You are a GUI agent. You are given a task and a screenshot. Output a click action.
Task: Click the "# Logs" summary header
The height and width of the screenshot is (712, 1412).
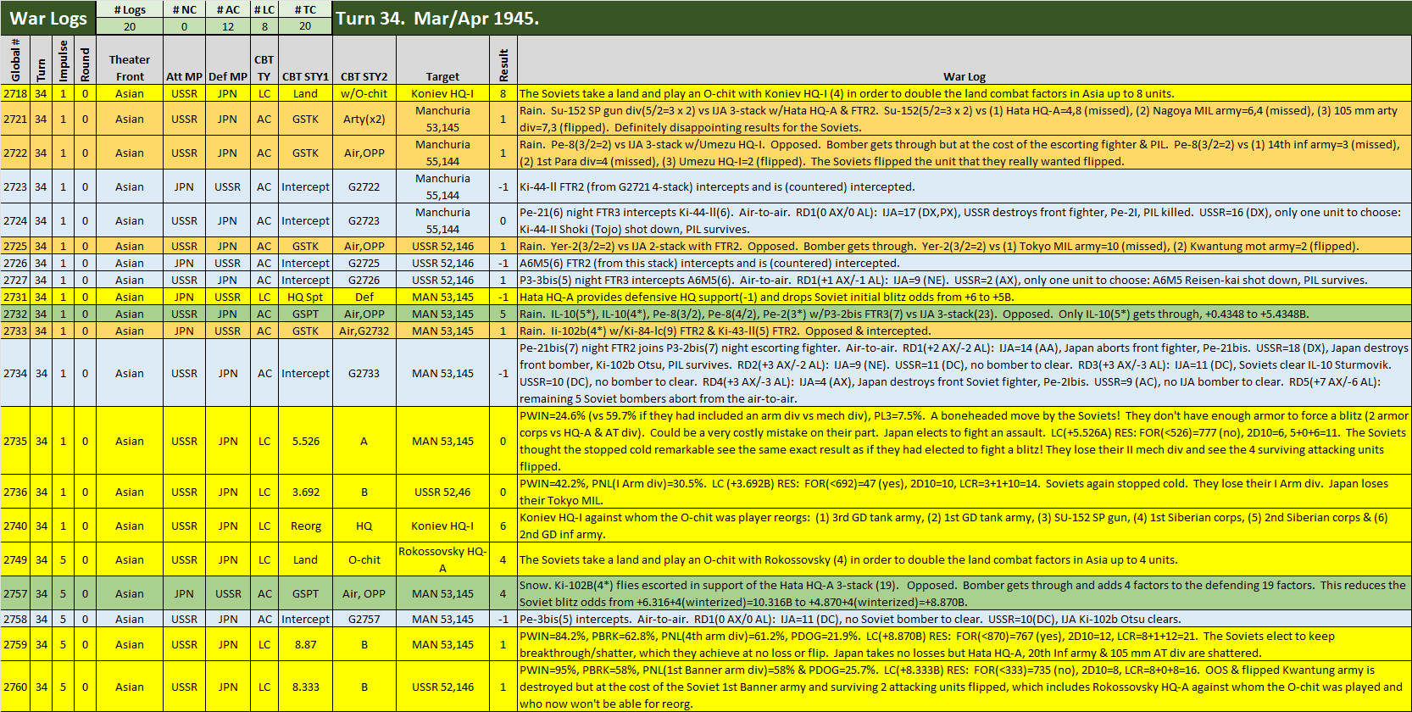[x=130, y=9]
